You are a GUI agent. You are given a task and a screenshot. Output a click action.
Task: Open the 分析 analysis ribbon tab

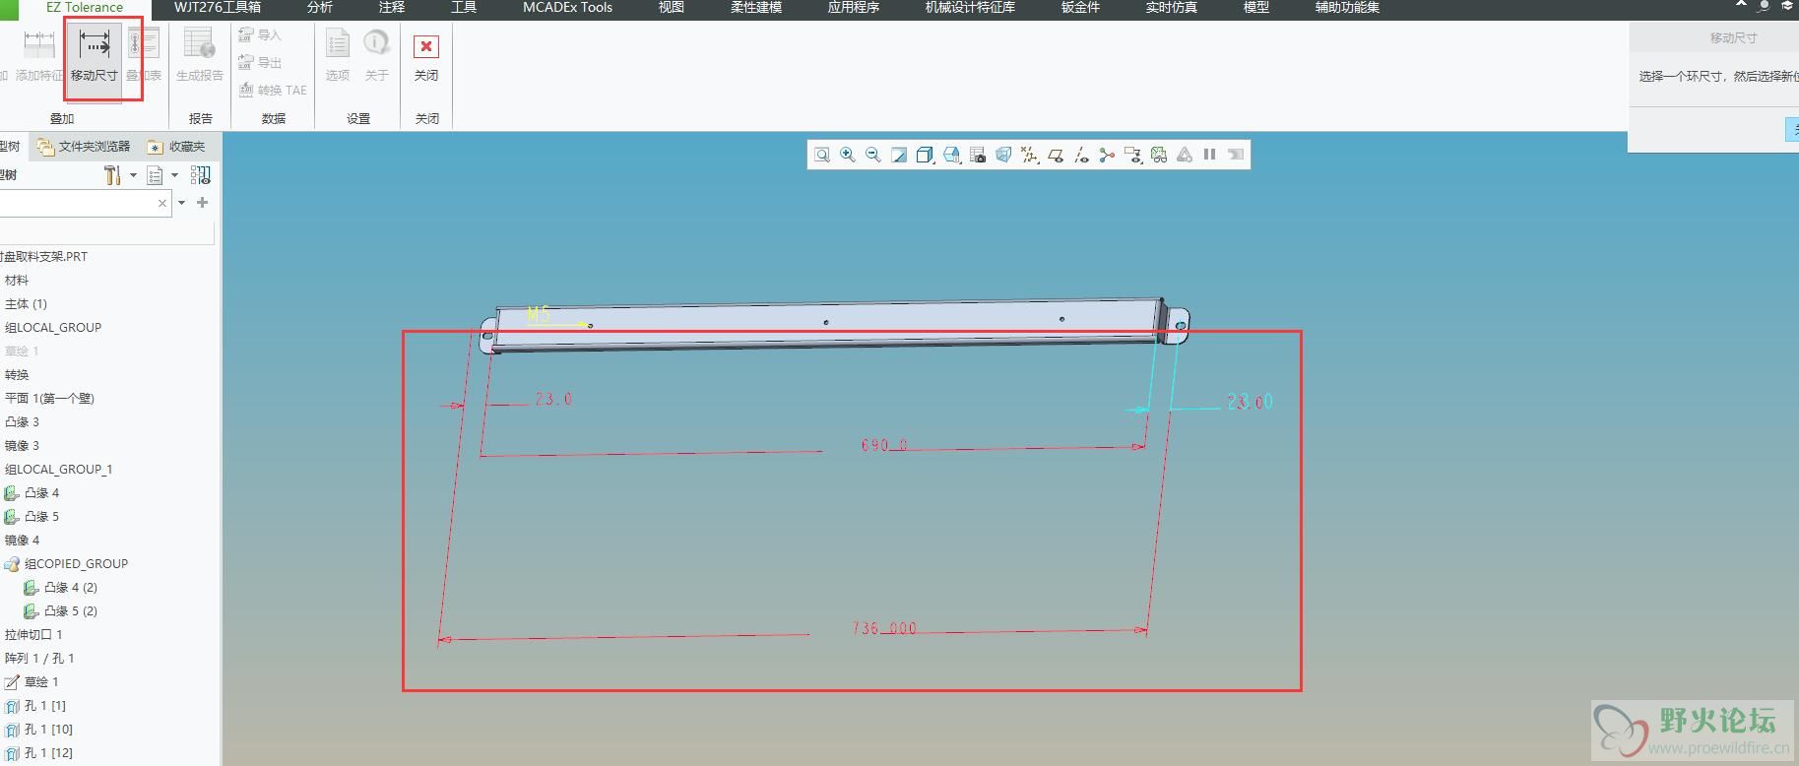pyautogui.click(x=320, y=8)
